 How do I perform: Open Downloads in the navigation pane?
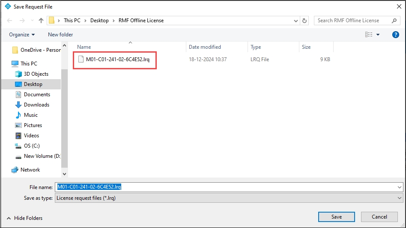point(36,105)
